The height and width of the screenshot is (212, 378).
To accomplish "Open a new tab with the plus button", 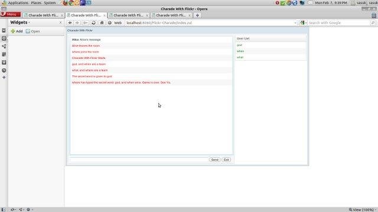I will pos(197,15).
